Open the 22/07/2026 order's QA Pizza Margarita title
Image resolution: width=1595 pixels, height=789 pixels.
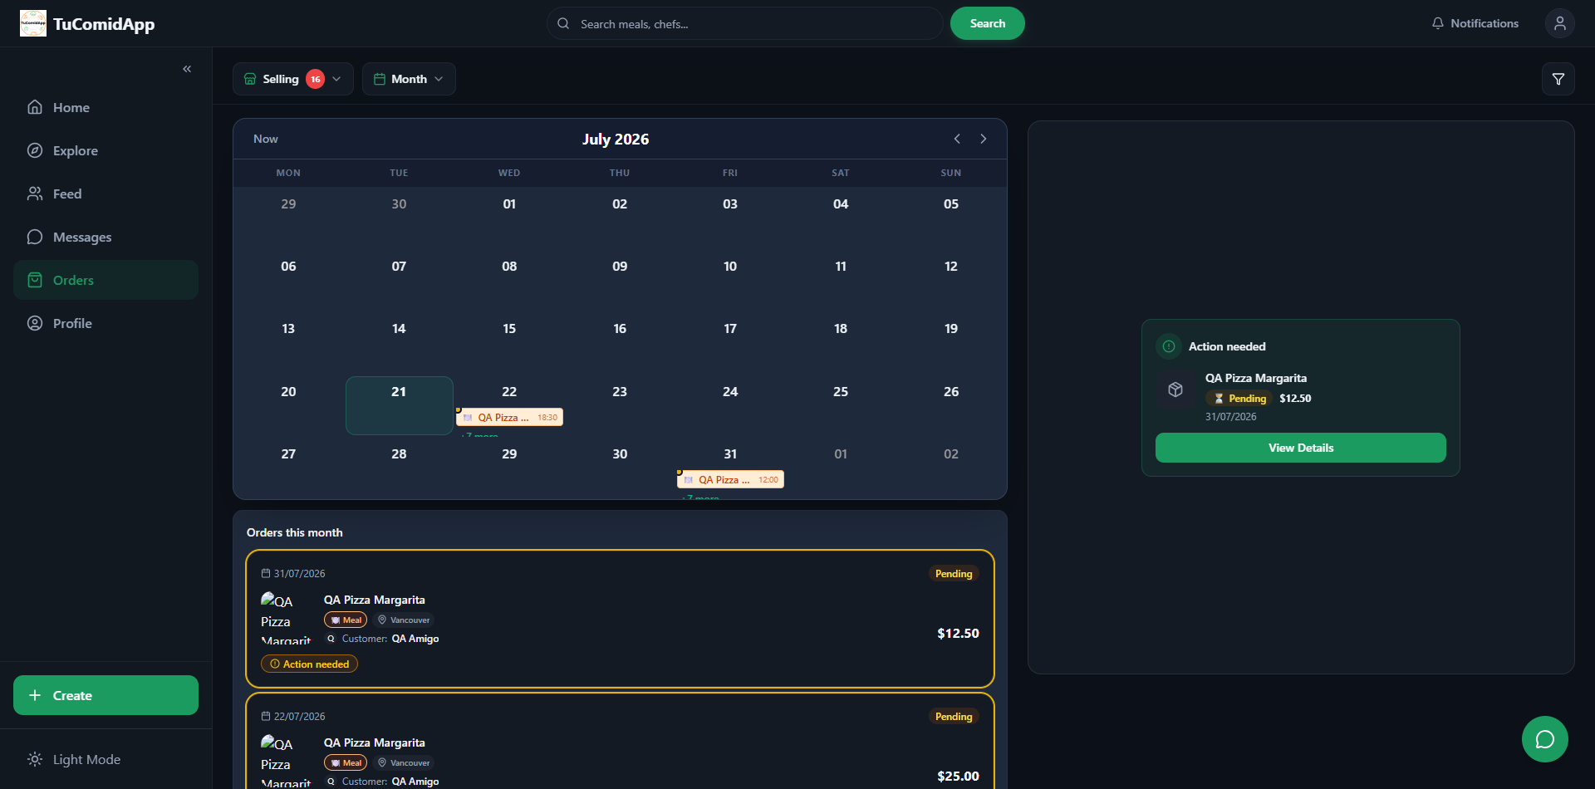tap(374, 742)
